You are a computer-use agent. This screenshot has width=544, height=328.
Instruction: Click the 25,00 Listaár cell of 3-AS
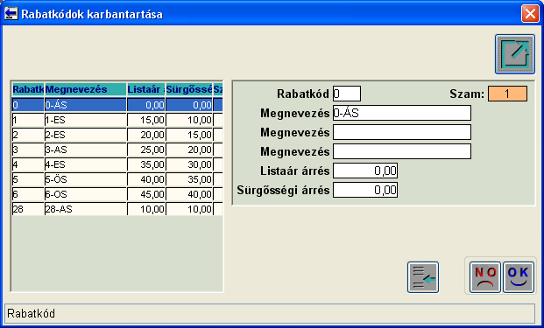146,150
